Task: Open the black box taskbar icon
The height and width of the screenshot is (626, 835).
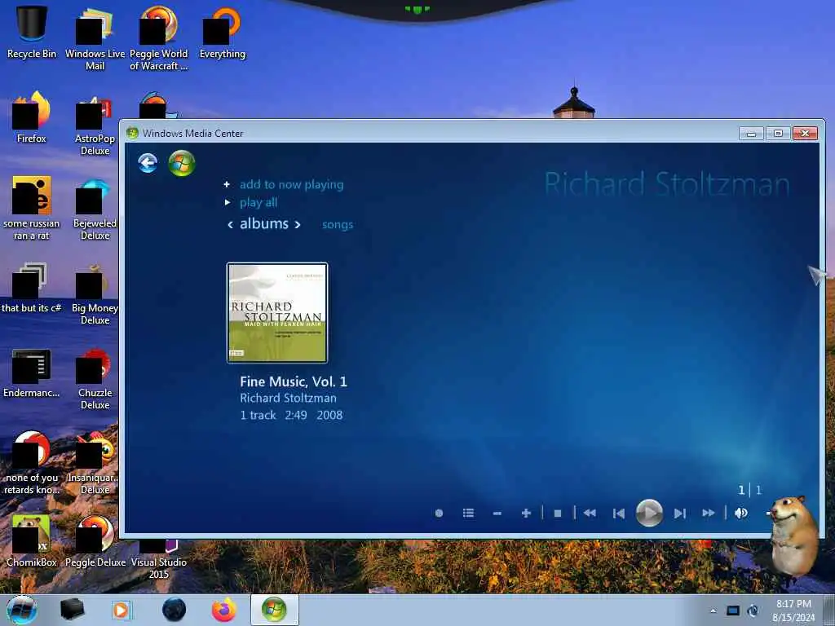Action: [x=72, y=610]
